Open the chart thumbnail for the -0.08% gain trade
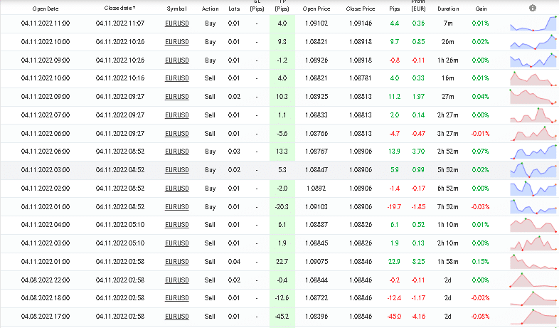559x328 pixels. pos(533,317)
